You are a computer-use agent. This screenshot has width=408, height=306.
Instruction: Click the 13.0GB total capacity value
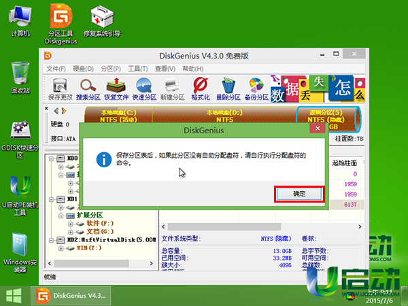click(x=282, y=251)
